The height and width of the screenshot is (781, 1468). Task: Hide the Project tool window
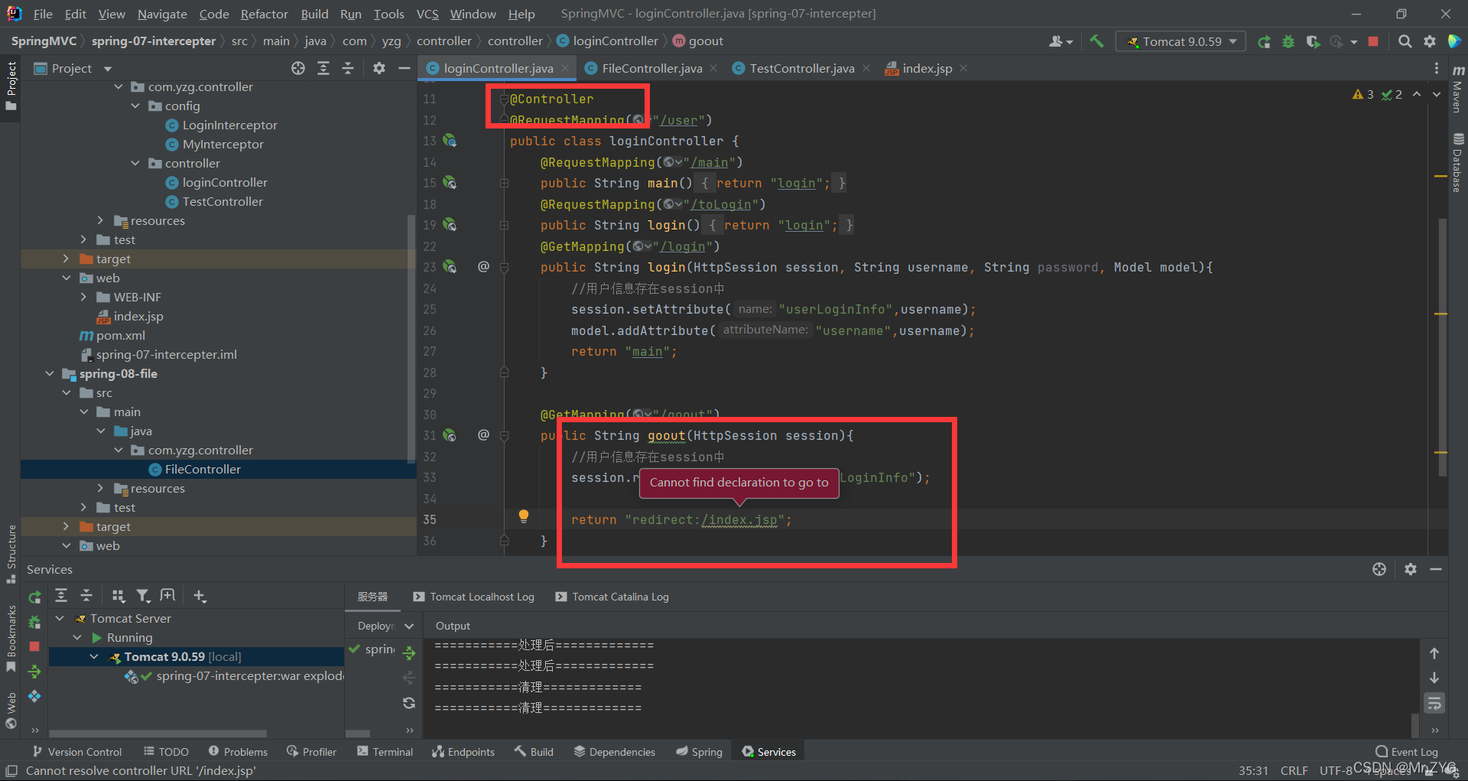coord(404,68)
